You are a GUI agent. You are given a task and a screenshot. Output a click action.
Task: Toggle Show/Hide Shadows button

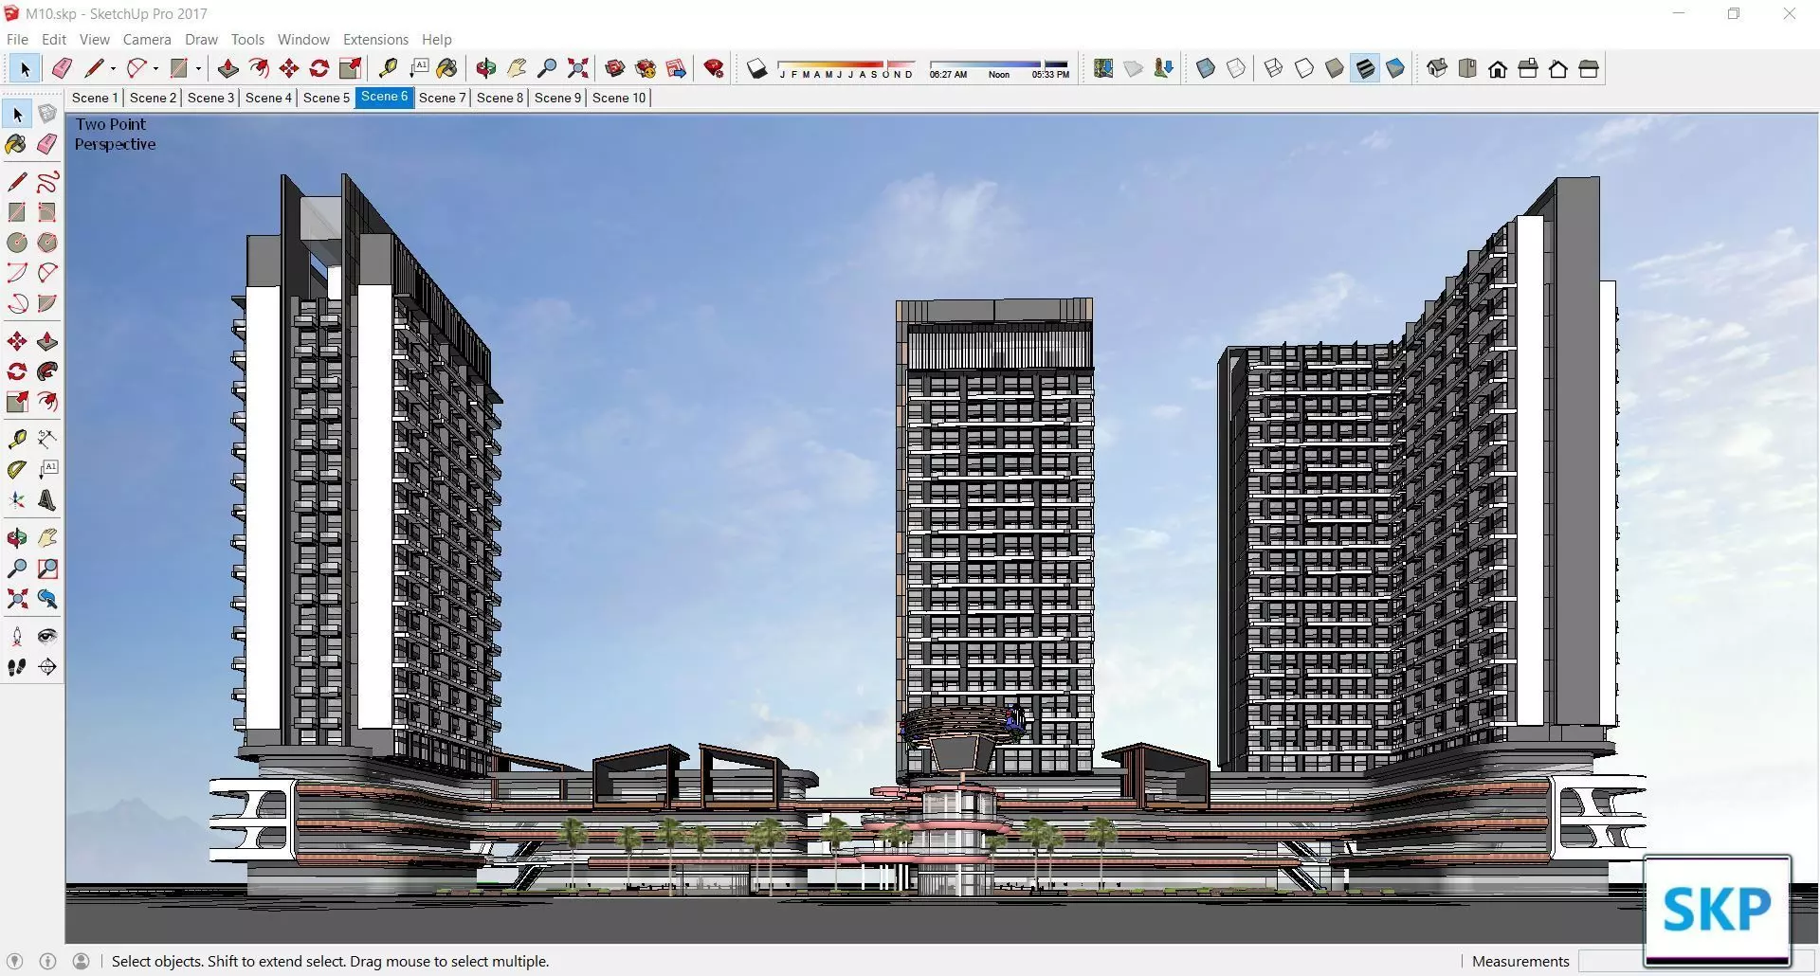point(756,68)
